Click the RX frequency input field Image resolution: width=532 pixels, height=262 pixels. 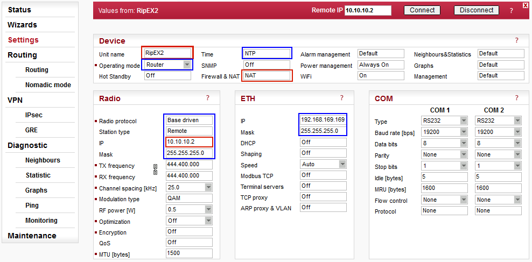click(190, 176)
